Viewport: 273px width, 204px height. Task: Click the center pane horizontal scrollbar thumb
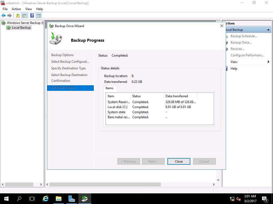[x=105, y=184]
